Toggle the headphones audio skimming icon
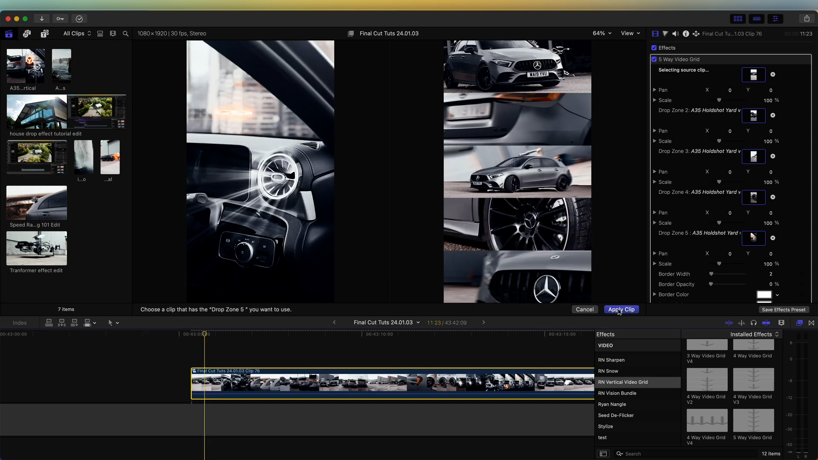This screenshot has height=460, width=818. [x=754, y=323]
